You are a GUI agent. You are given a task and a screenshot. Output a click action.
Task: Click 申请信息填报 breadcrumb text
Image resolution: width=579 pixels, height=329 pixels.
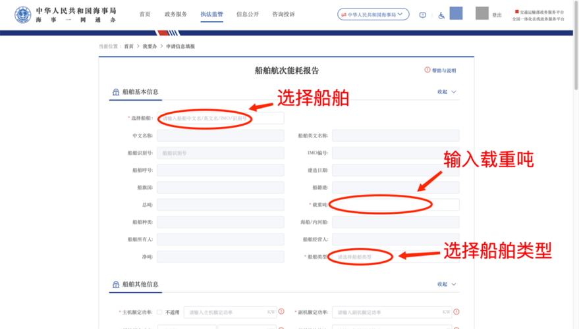[180, 47]
